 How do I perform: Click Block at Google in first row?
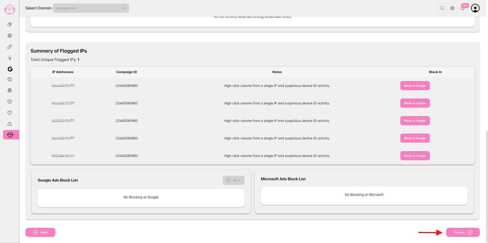tap(415, 86)
